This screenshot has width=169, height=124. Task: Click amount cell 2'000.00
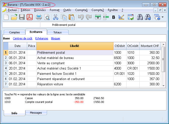(150, 63)
